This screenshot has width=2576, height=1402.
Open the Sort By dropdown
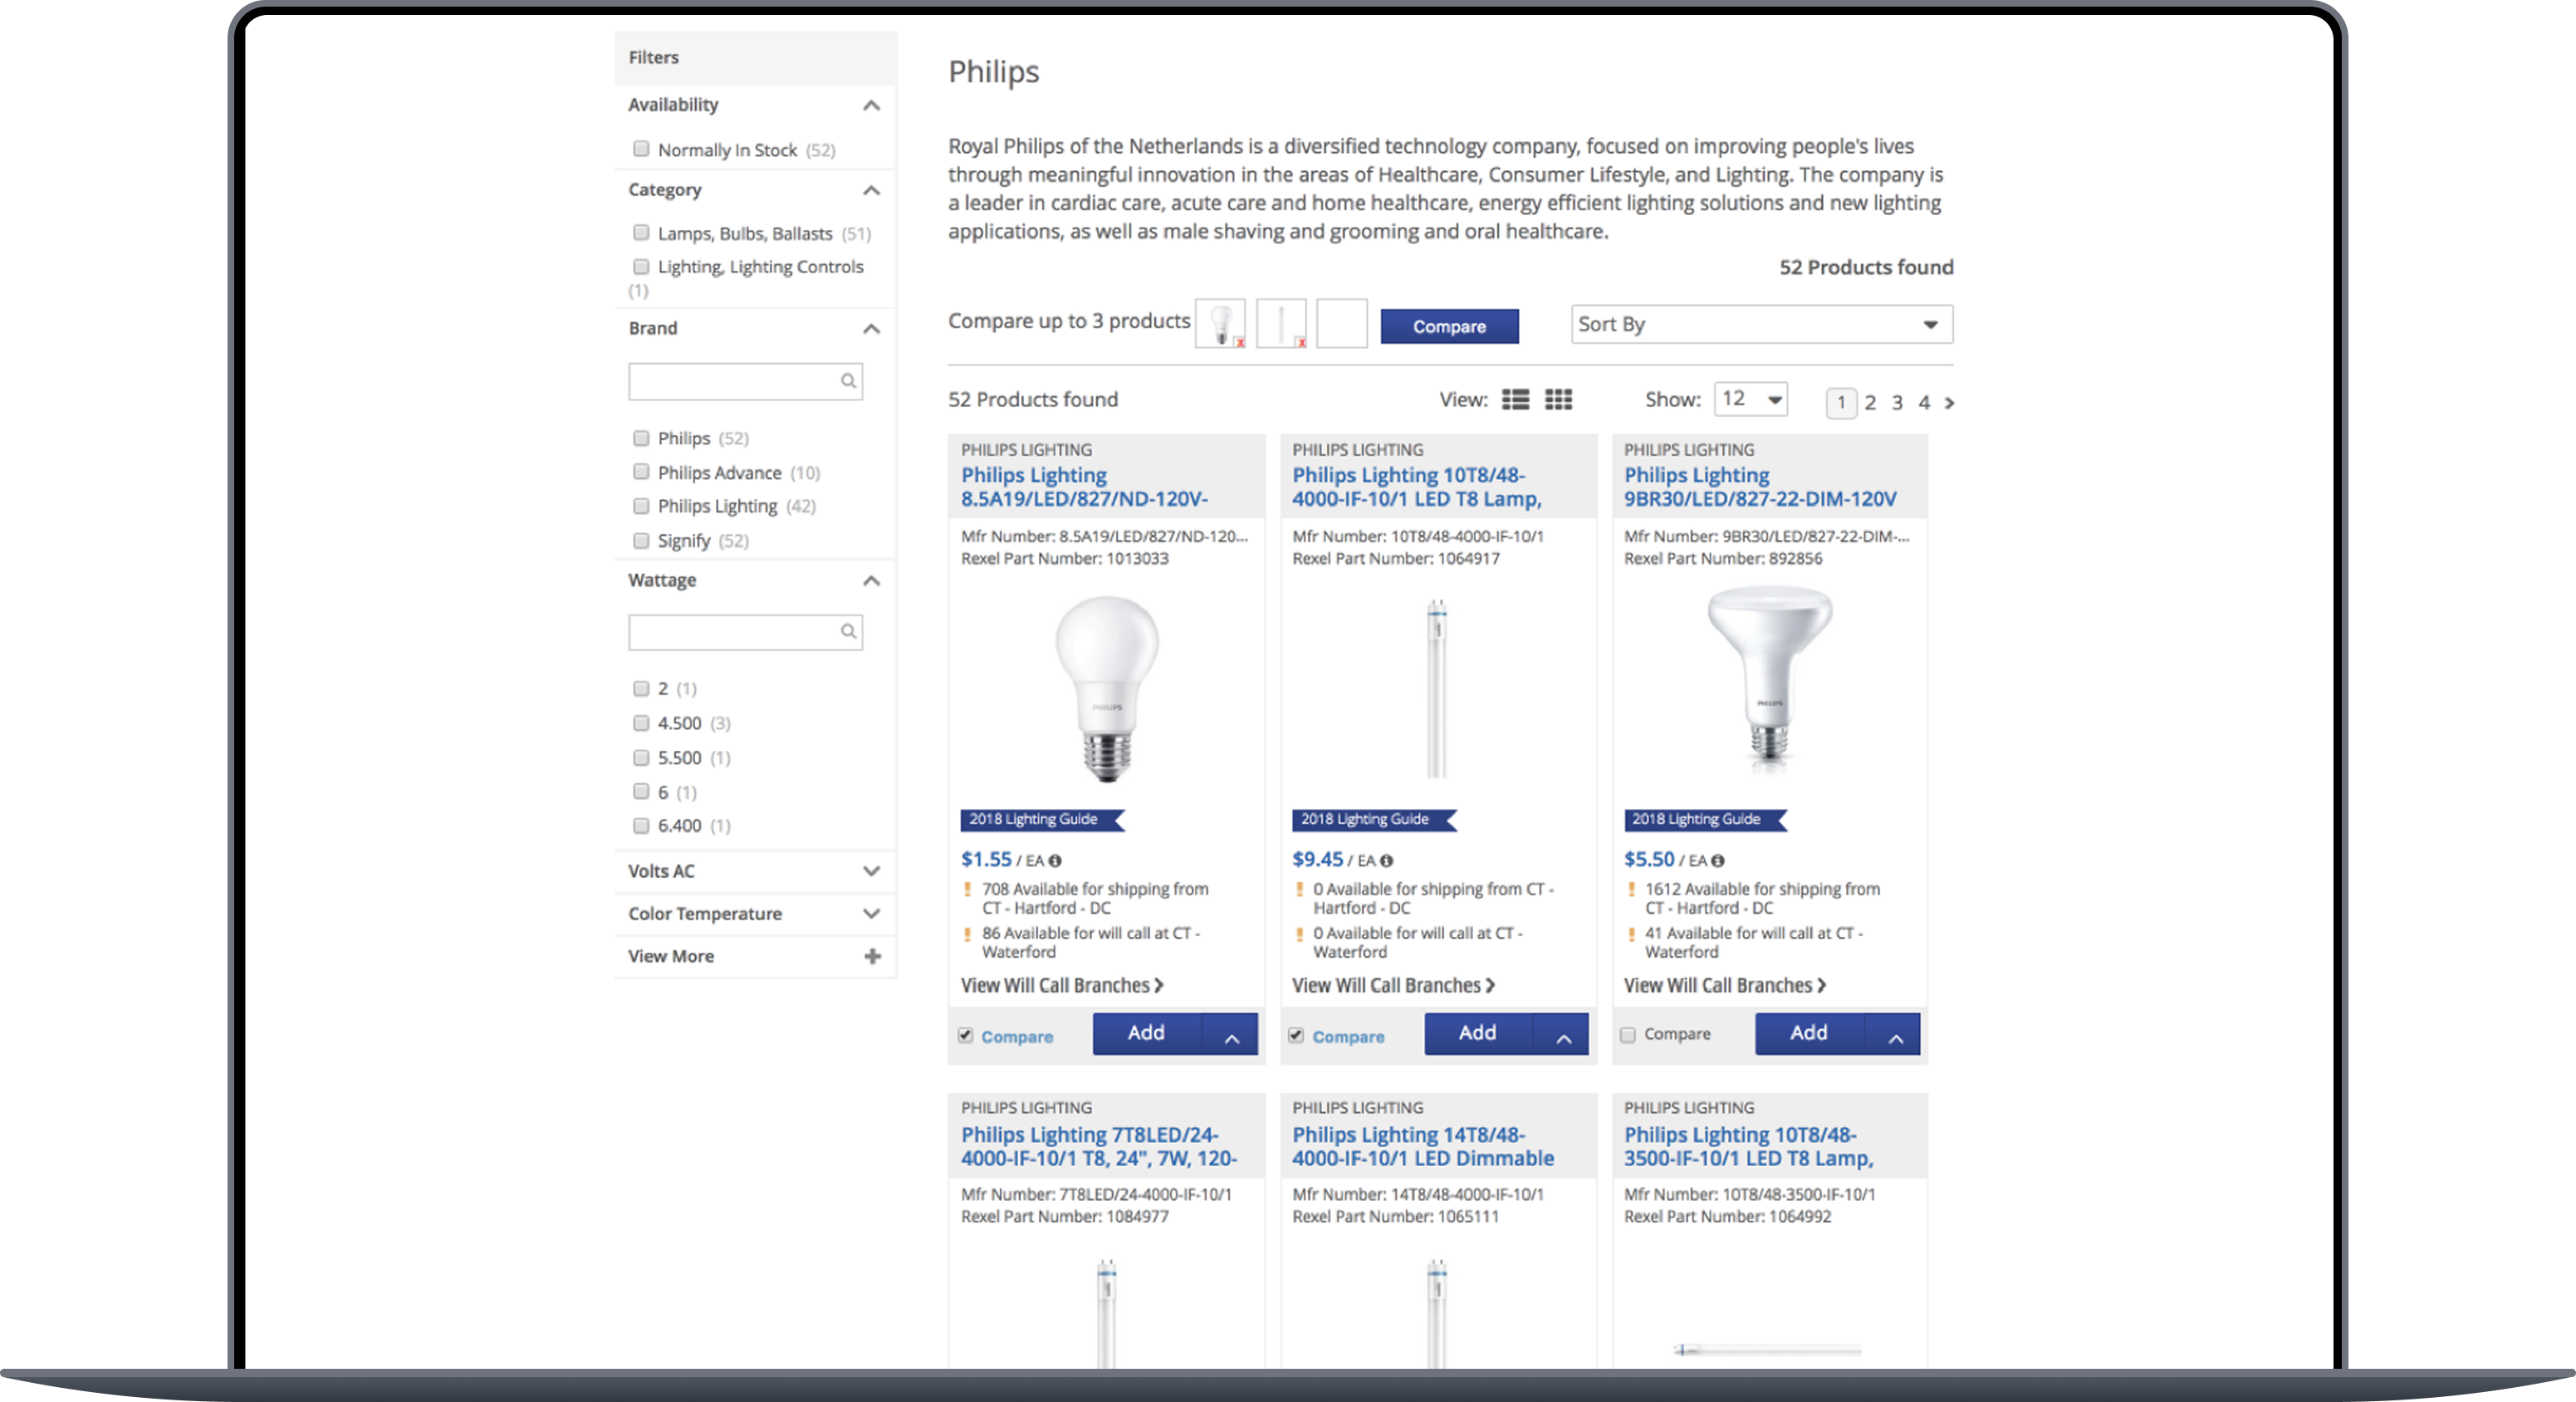click(1761, 324)
